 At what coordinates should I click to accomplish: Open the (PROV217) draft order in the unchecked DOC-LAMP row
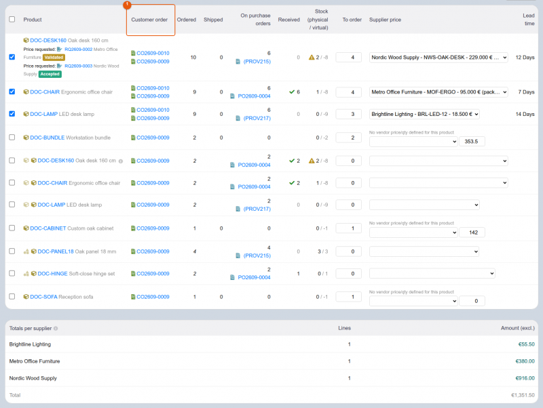click(x=257, y=209)
